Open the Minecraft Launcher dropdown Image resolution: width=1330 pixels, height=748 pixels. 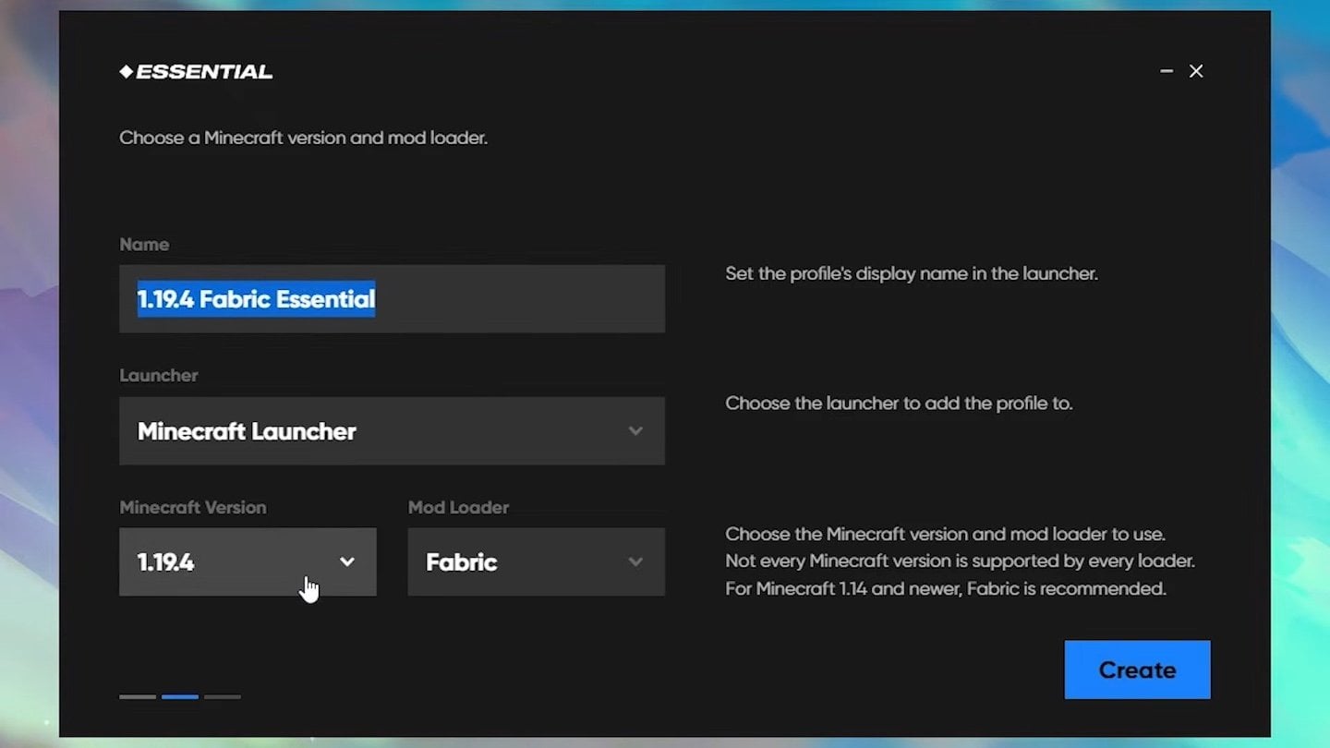[392, 431]
